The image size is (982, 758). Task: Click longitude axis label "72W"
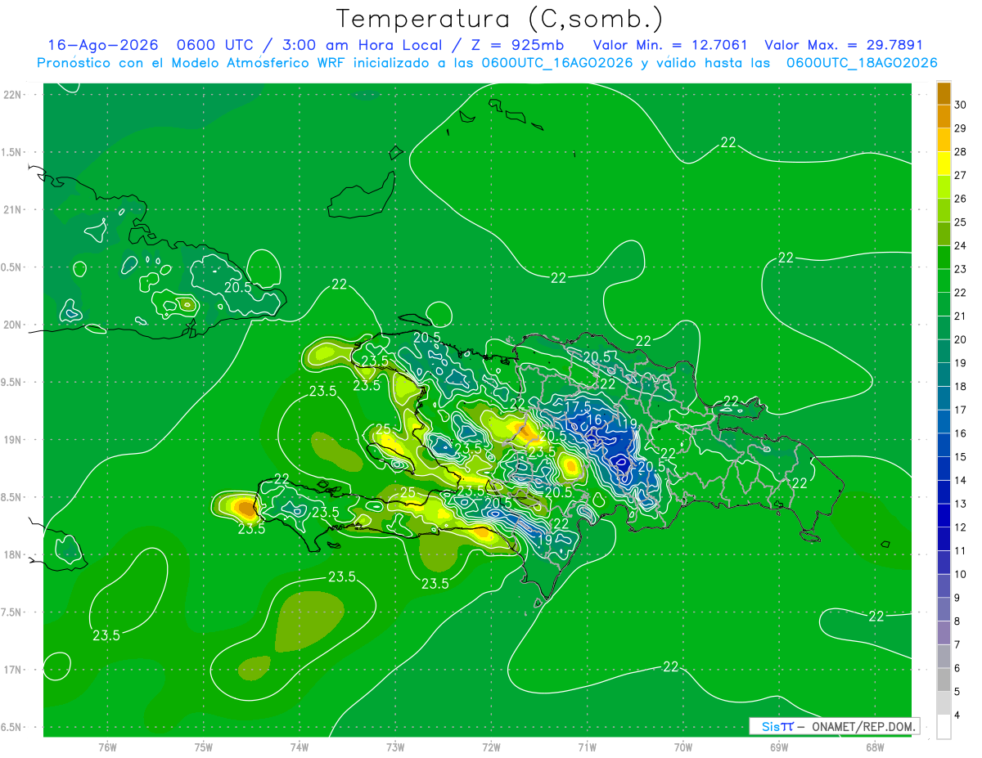pyautogui.click(x=491, y=747)
